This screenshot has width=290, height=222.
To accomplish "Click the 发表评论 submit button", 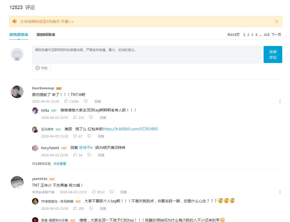I will pos(273,55).
